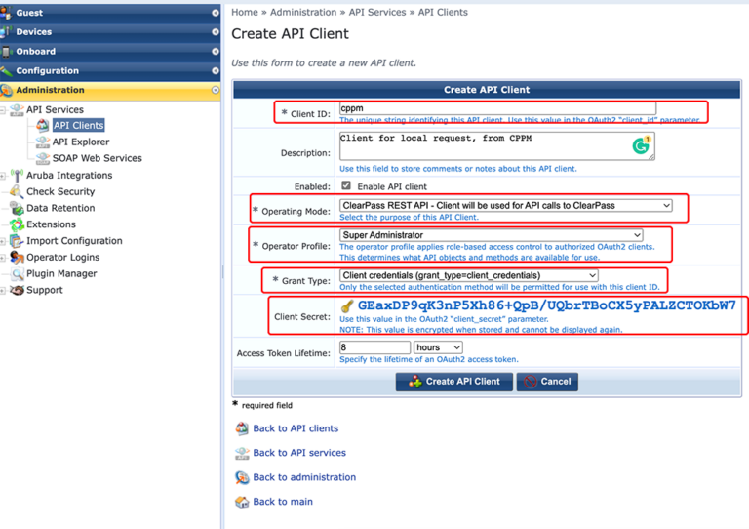The image size is (749, 529).
Task: Collapse the API Services tree node
Action: (3, 110)
